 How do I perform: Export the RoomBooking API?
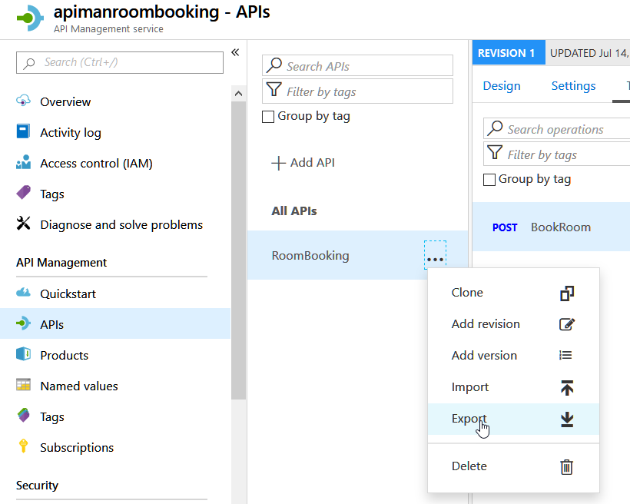point(469,419)
